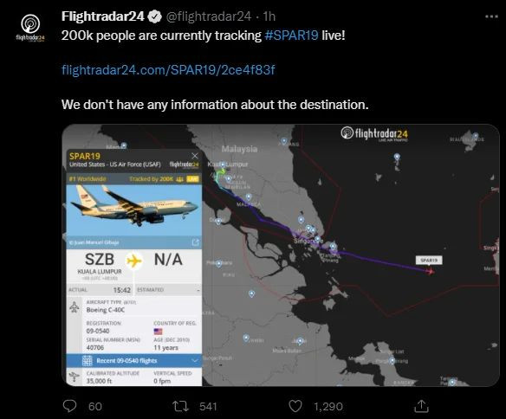The width and height of the screenshot is (506, 419).
Task: Open the share upload icon
Action: click(x=421, y=406)
